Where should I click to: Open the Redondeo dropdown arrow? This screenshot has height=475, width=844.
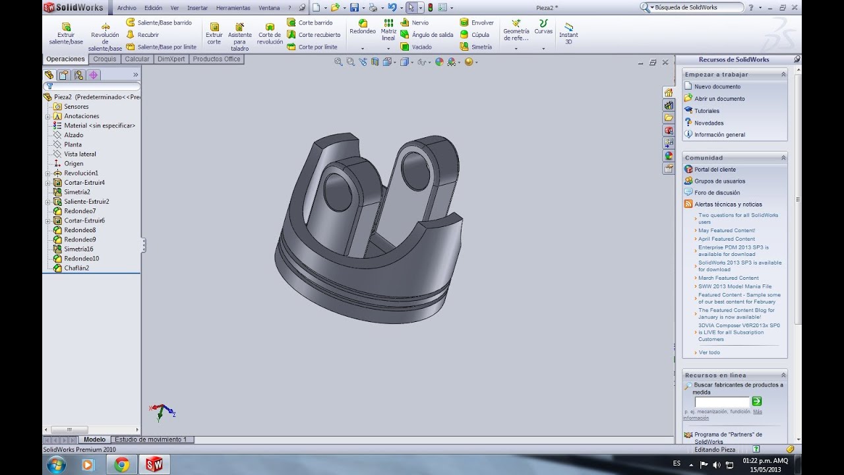coord(363,48)
